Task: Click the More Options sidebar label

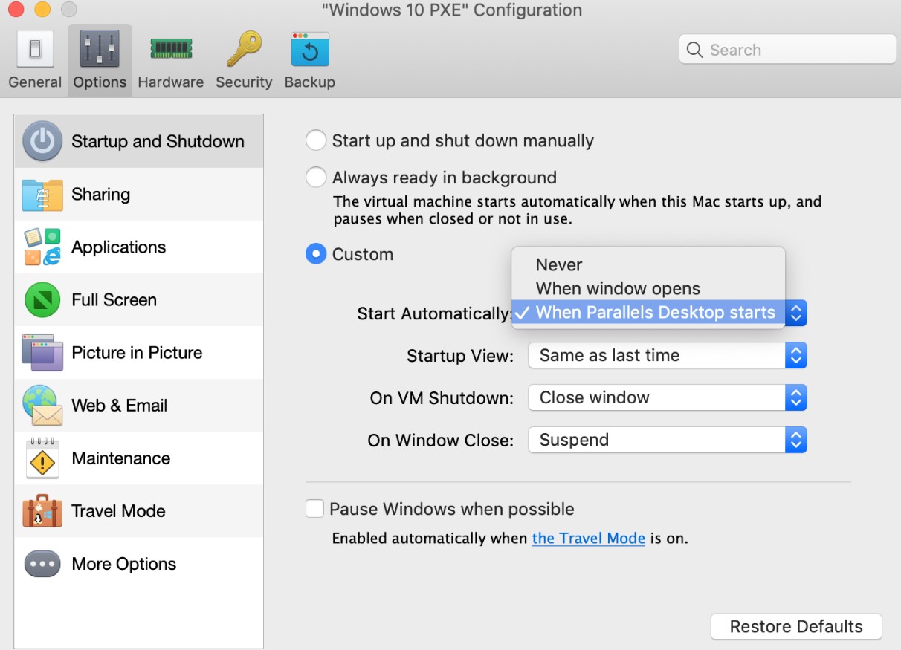Action: pyautogui.click(x=123, y=564)
